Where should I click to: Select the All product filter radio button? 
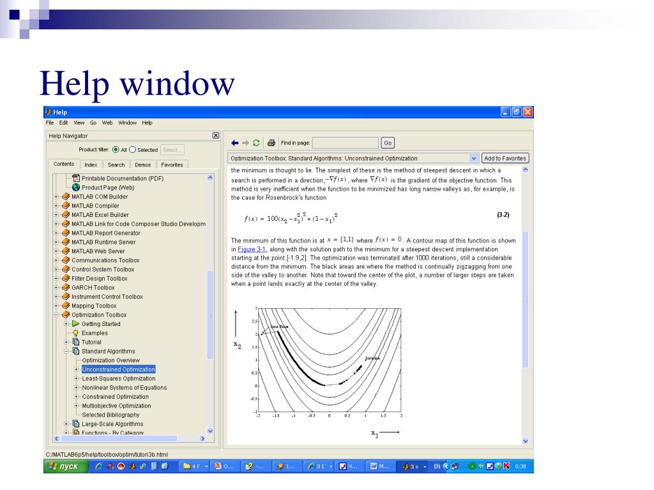116,149
